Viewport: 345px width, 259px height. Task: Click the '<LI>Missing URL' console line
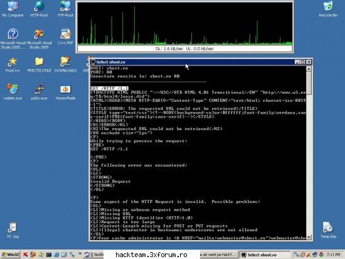click(x=110, y=214)
